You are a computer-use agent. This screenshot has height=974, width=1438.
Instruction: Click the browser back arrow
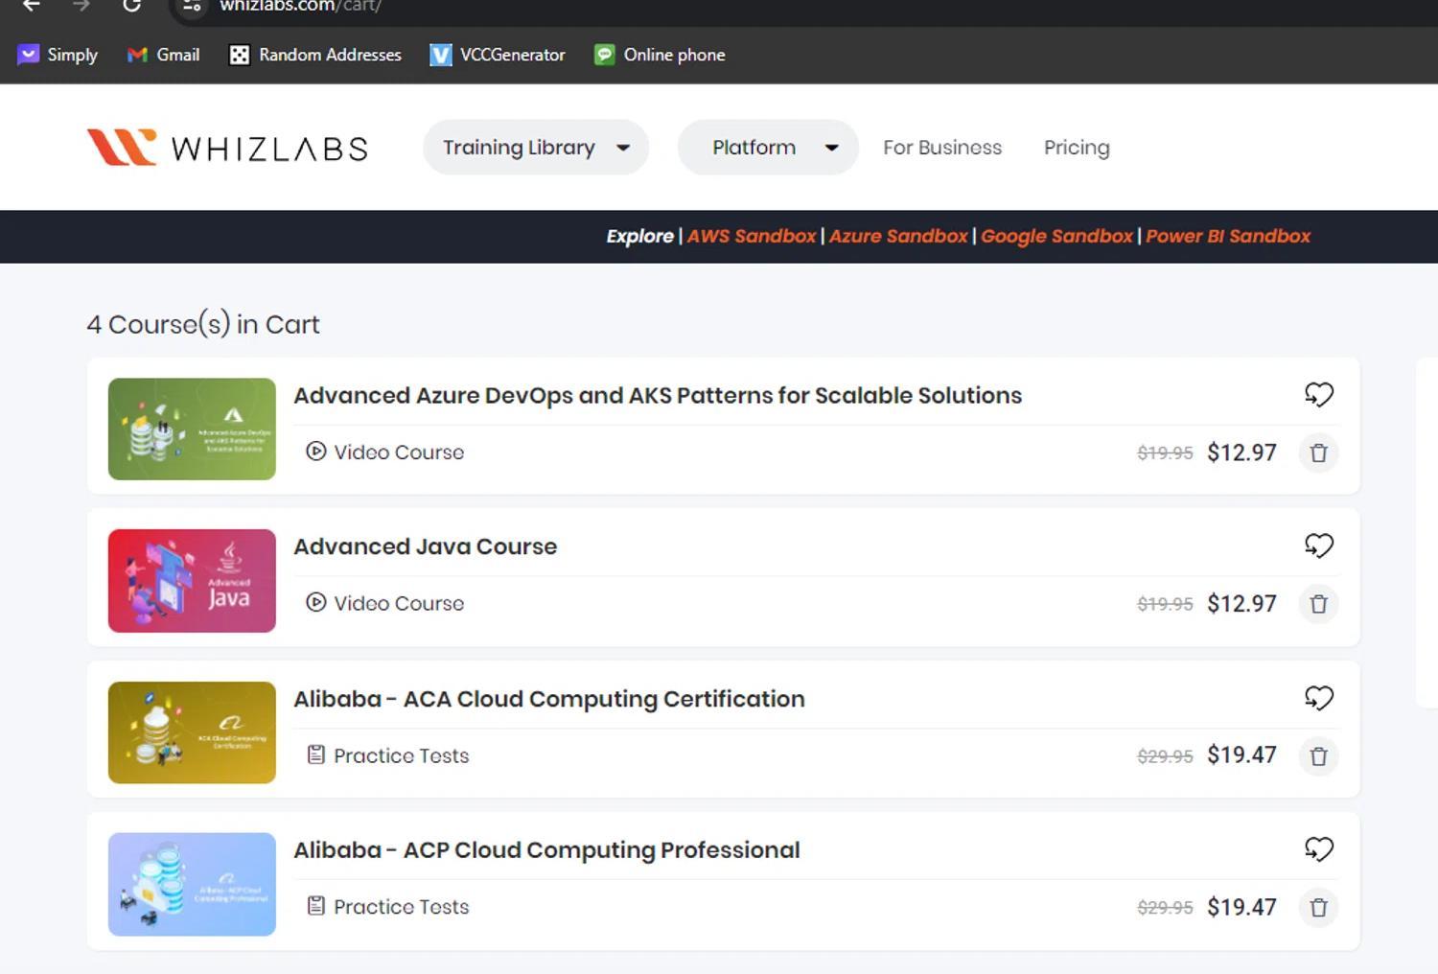pos(32,5)
